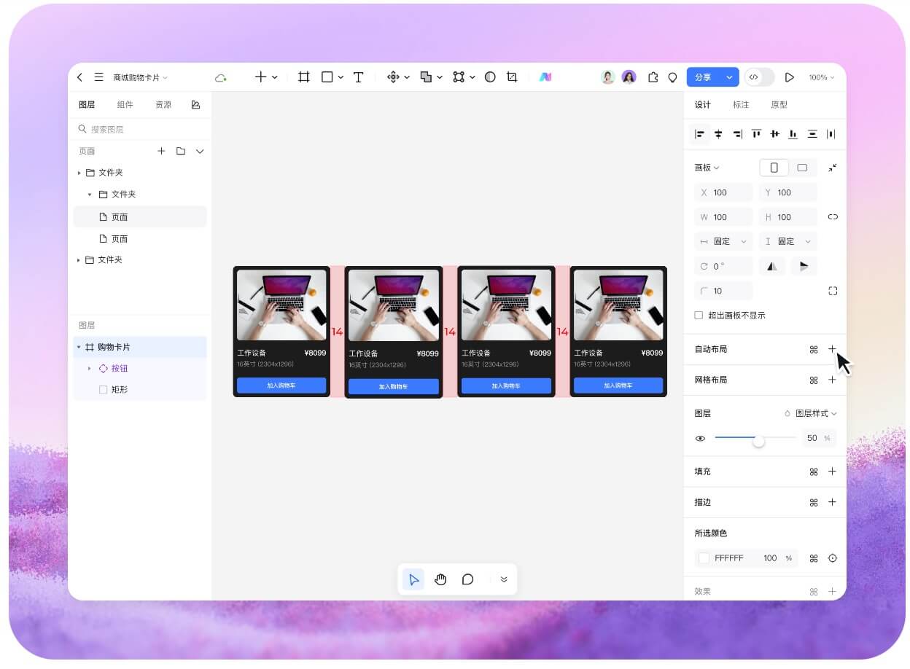Open the 图层样式 dropdown
This screenshot has height=669, width=910.
811,413
